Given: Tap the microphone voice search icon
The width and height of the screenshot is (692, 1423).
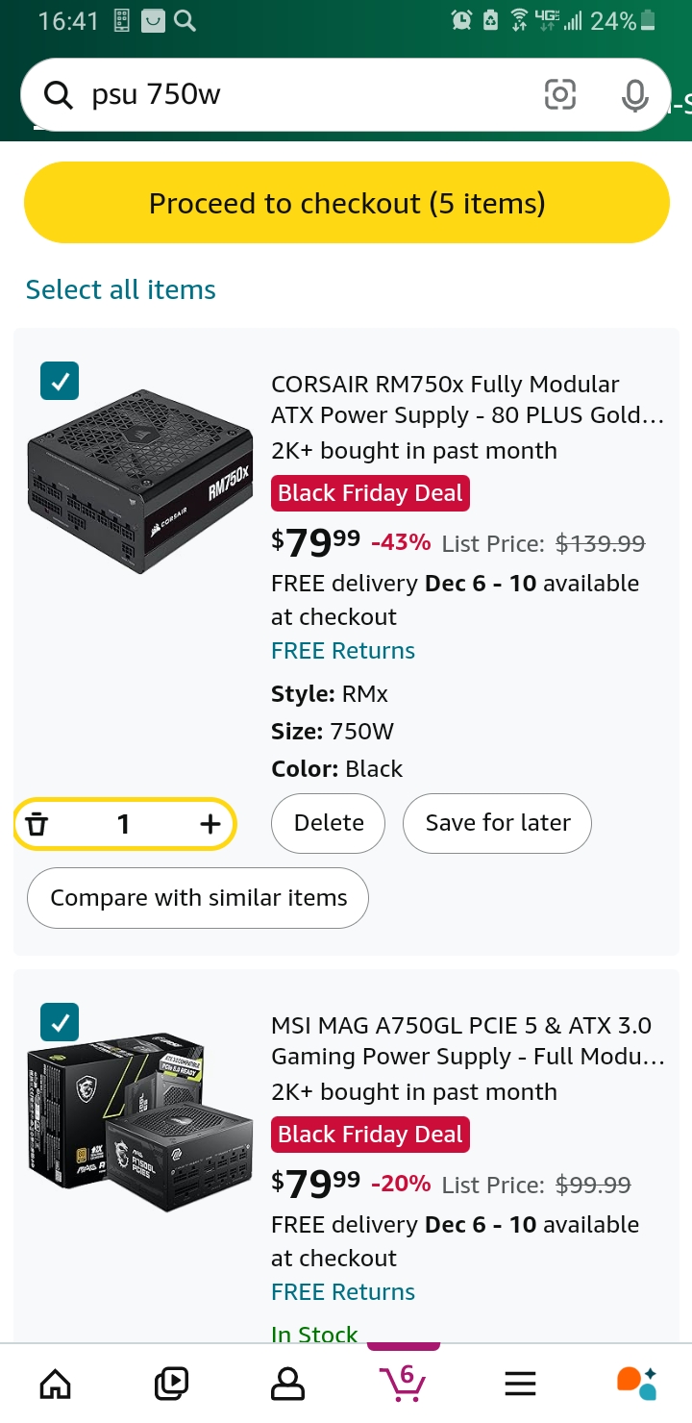Looking at the screenshot, I should coord(634,94).
